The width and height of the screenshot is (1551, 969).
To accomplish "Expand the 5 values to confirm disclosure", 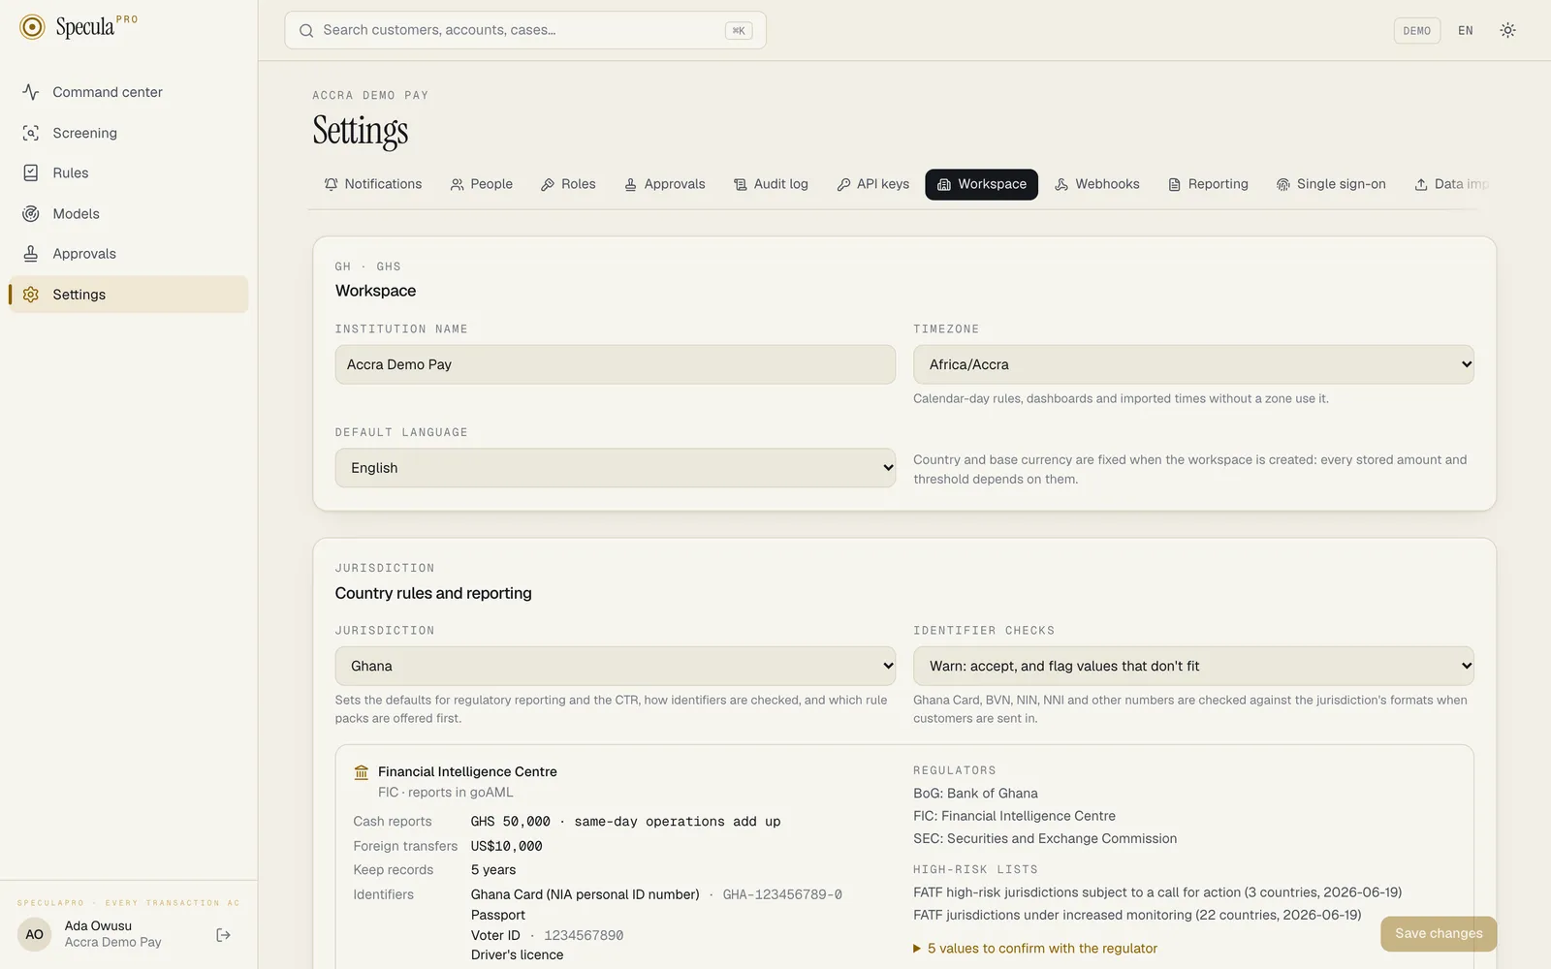I will (x=1035, y=949).
